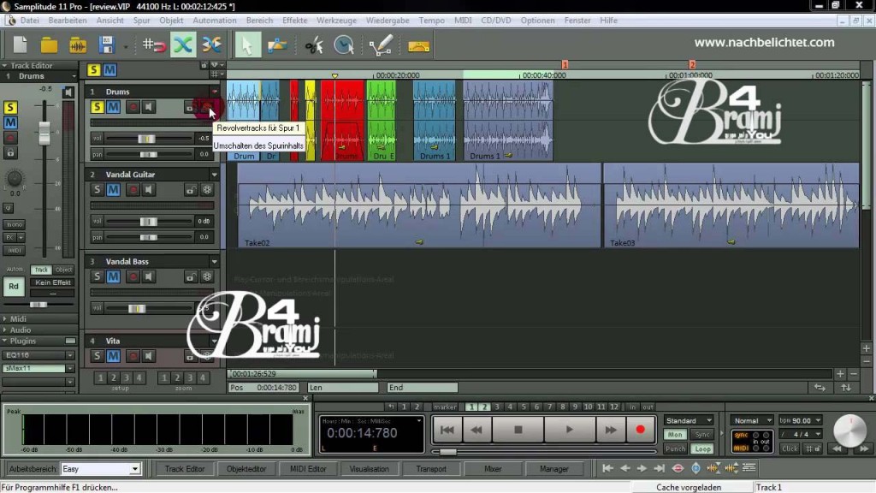Click the Objekteditor button
This screenshot has height=493, width=876.
pyautogui.click(x=246, y=469)
